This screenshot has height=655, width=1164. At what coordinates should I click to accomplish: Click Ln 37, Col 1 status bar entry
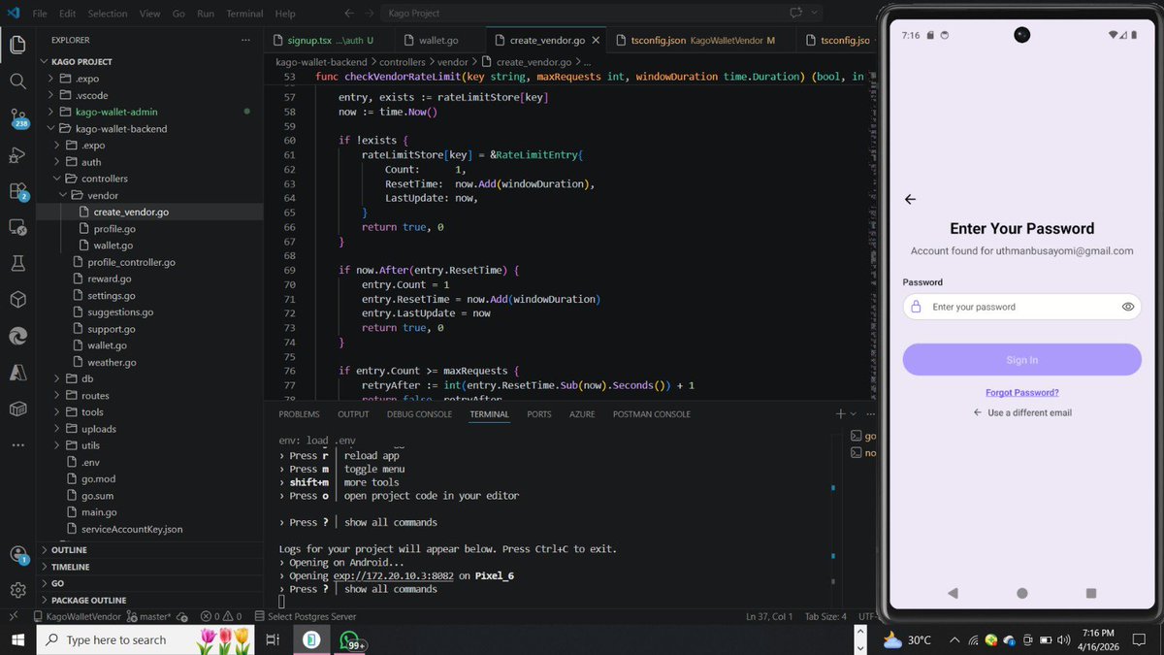click(769, 616)
